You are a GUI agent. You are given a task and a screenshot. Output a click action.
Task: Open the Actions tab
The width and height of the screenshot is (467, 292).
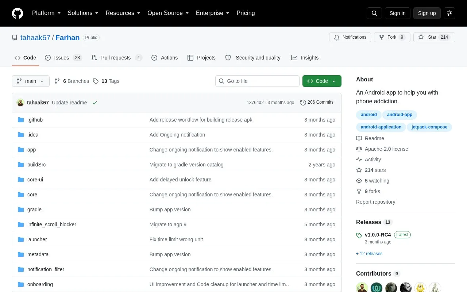pos(165,58)
